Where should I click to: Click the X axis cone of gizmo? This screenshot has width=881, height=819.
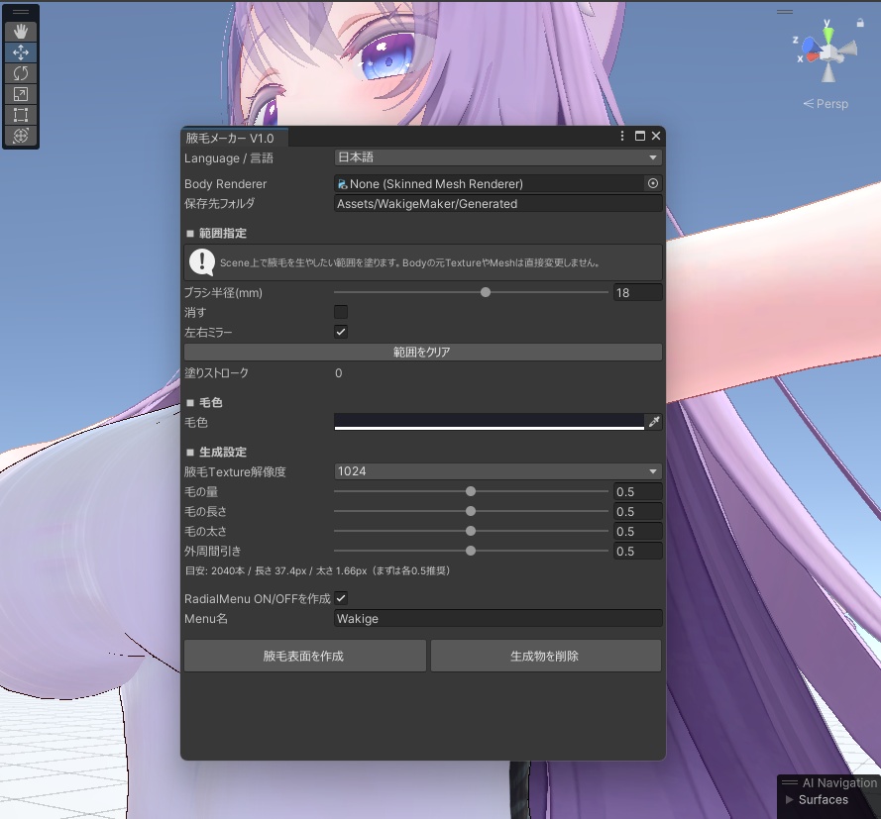(813, 57)
